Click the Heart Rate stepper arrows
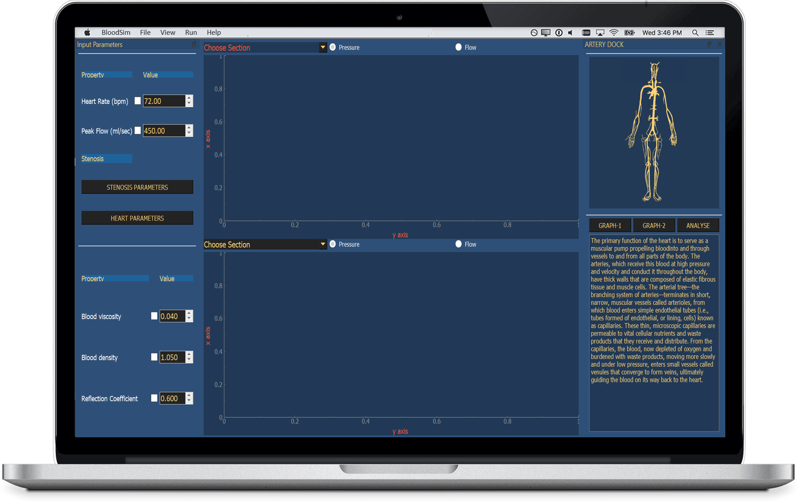The image size is (798, 502). (x=189, y=101)
